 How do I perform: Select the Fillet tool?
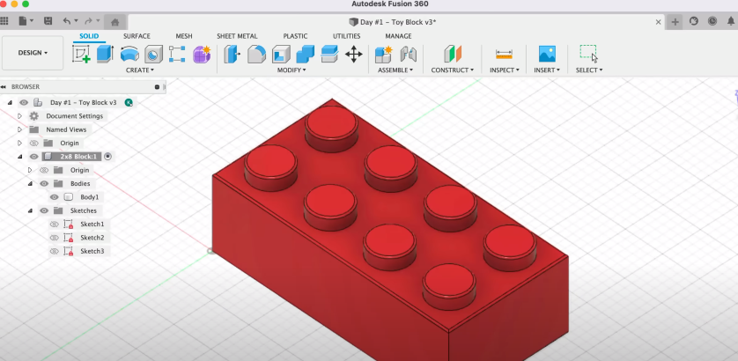pos(256,54)
